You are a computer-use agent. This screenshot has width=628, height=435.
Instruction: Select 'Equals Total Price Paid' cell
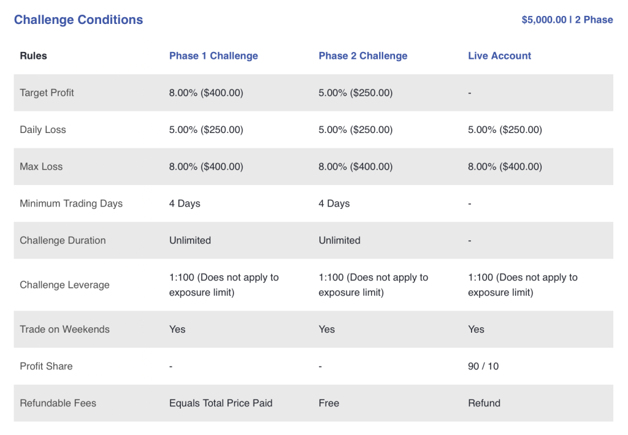point(221,403)
